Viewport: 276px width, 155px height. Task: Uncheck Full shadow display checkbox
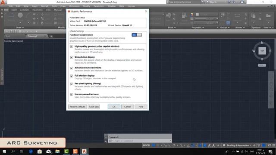coord(72,76)
